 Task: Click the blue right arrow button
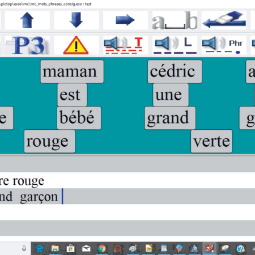click(x=125, y=20)
